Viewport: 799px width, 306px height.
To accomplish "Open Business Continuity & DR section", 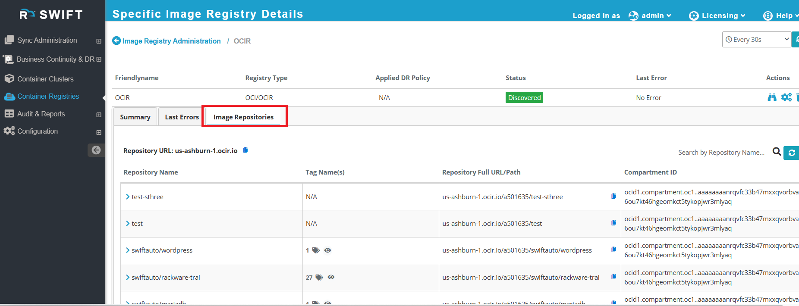I will coord(55,59).
